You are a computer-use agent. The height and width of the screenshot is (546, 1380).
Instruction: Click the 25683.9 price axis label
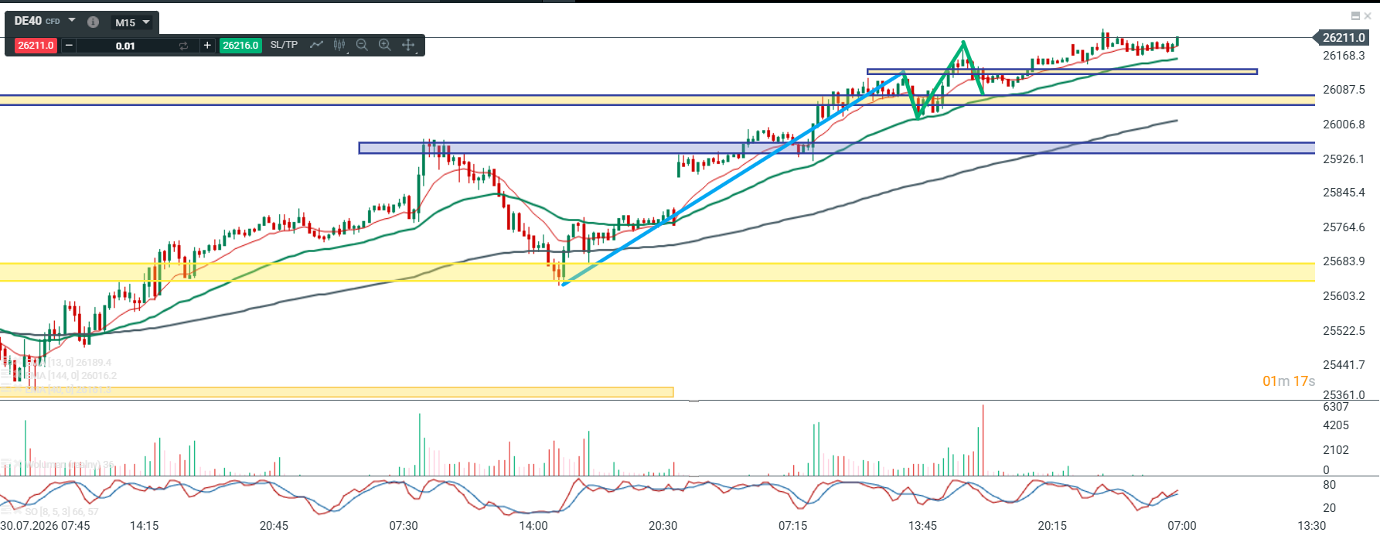(1344, 261)
